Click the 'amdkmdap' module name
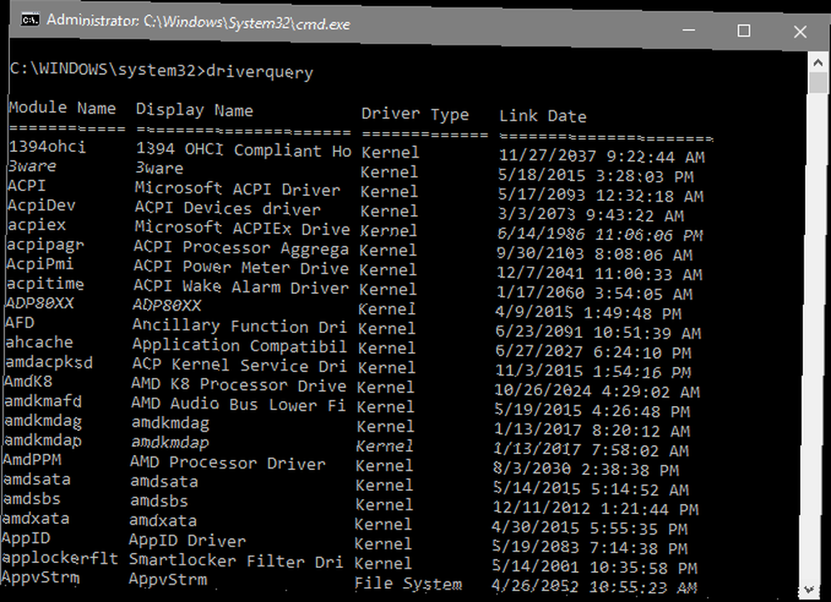This screenshot has height=602, width=831. click(42, 441)
